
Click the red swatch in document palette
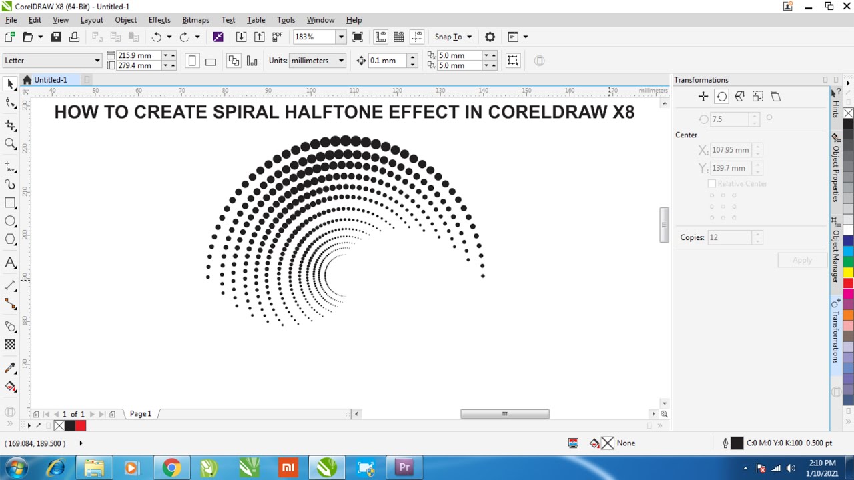(81, 425)
